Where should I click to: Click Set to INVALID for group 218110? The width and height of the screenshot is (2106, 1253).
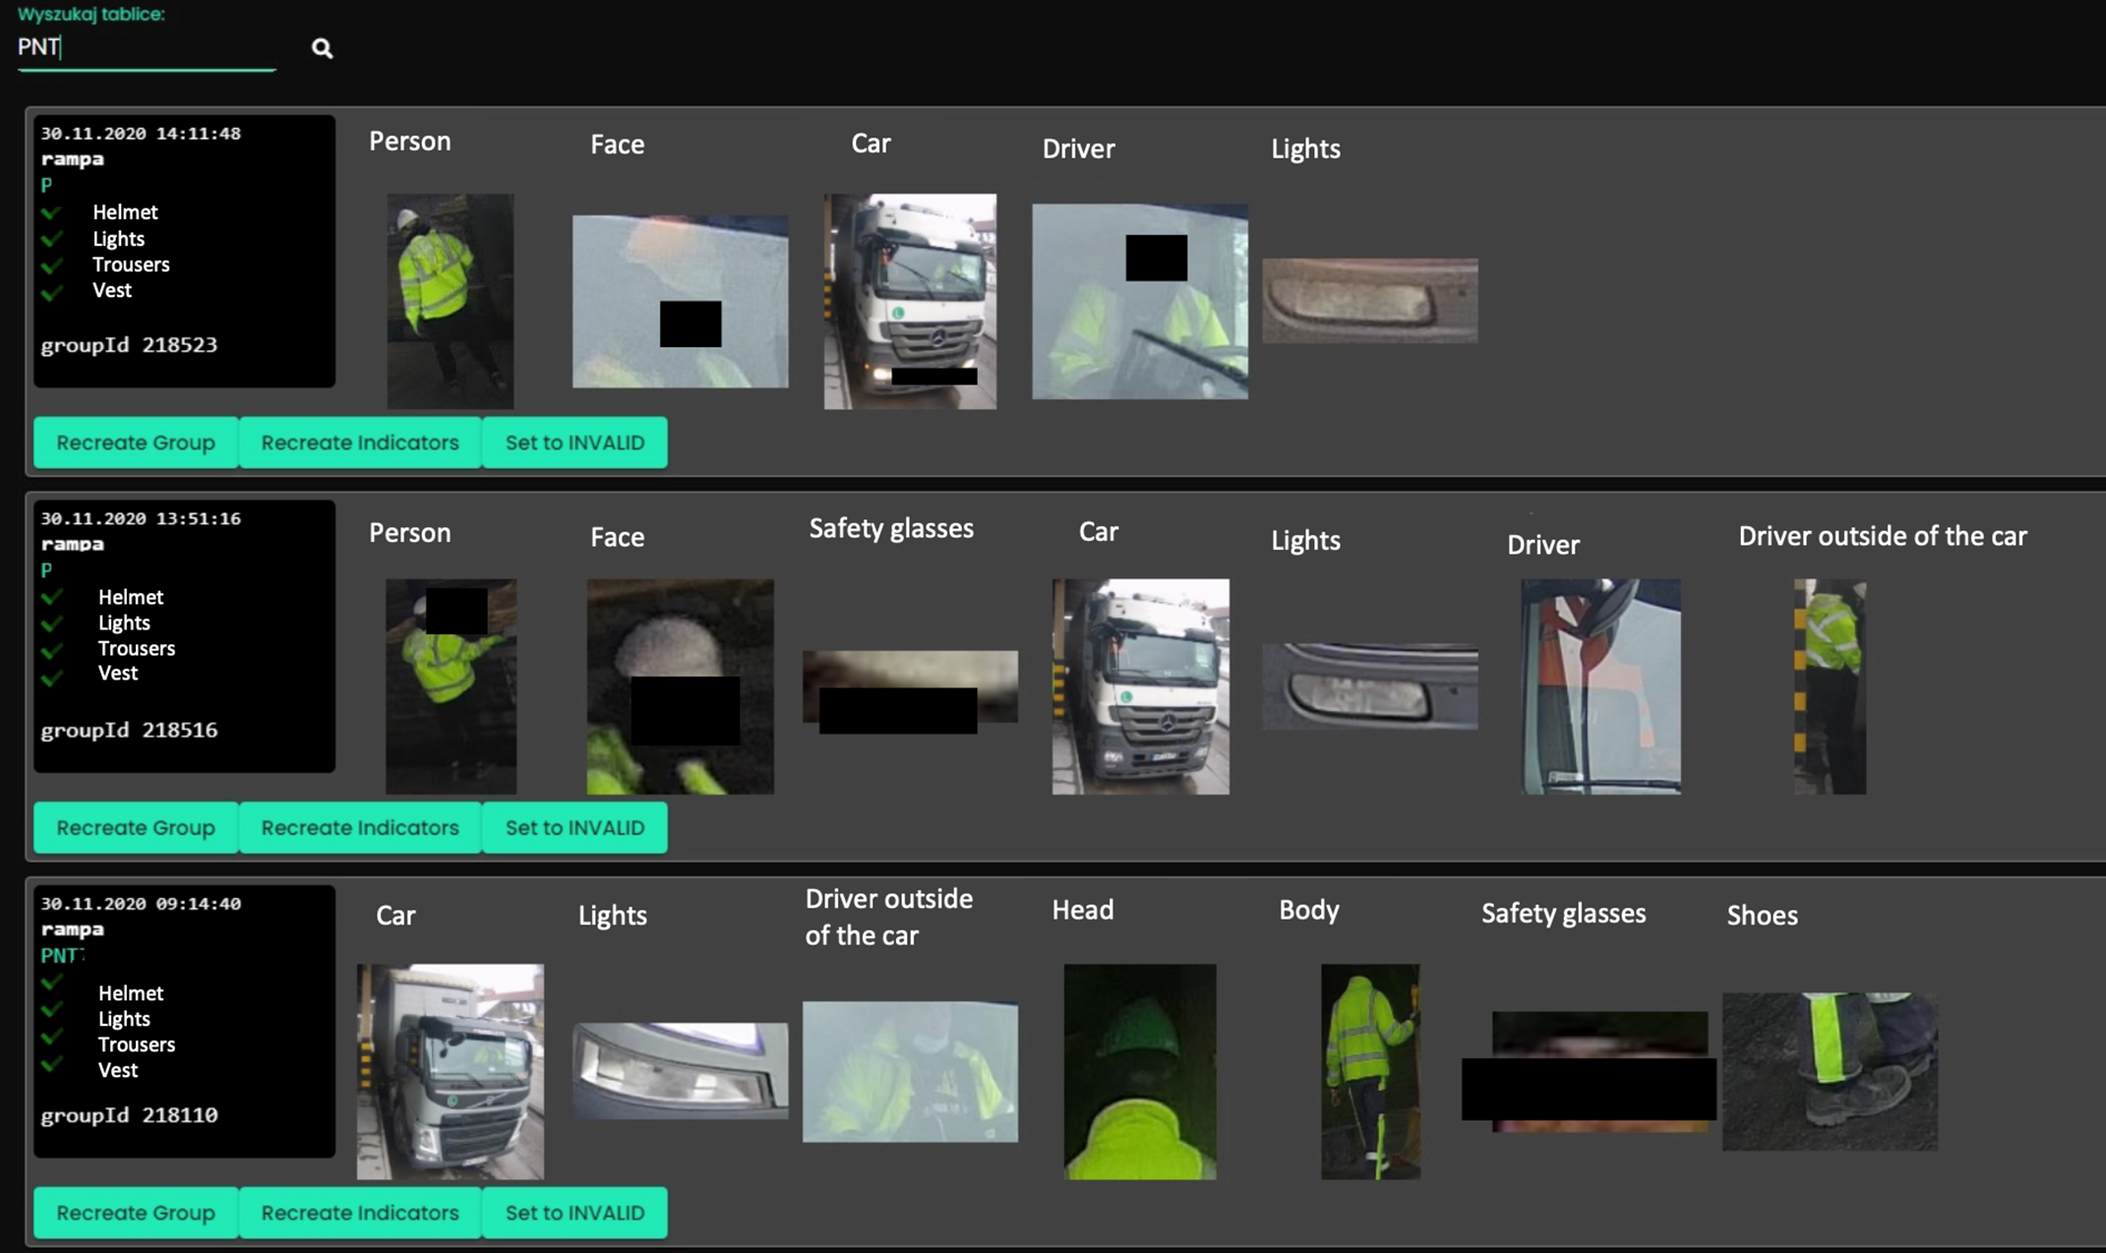point(574,1213)
